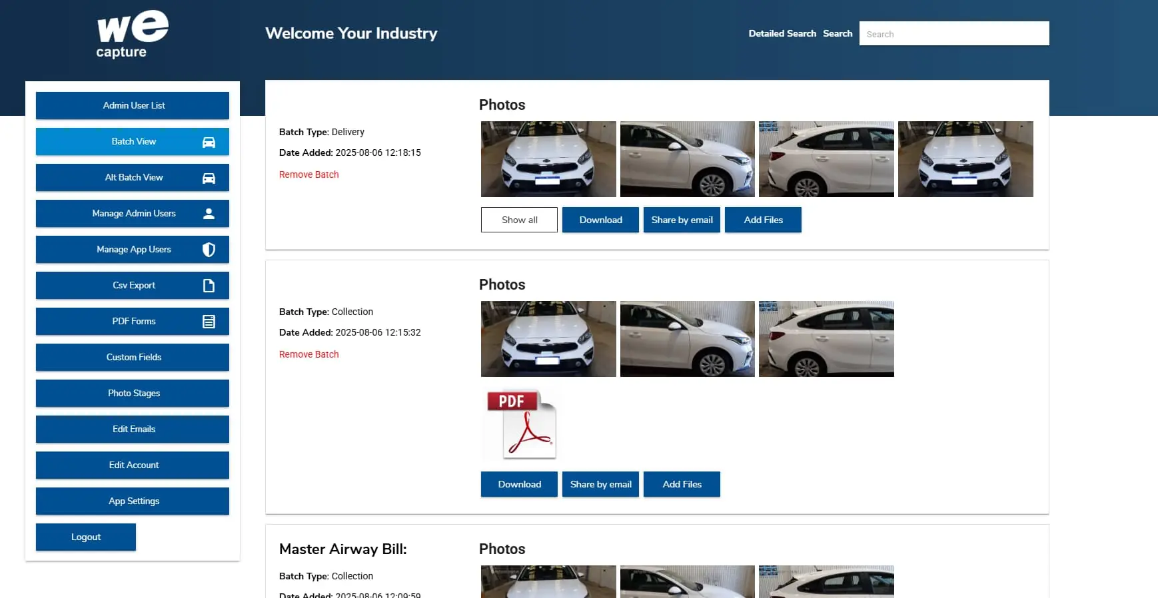The image size is (1158, 598).
Task: Click Photos heading of the 12:15:32 Collection batch
Action: point(502,284)
